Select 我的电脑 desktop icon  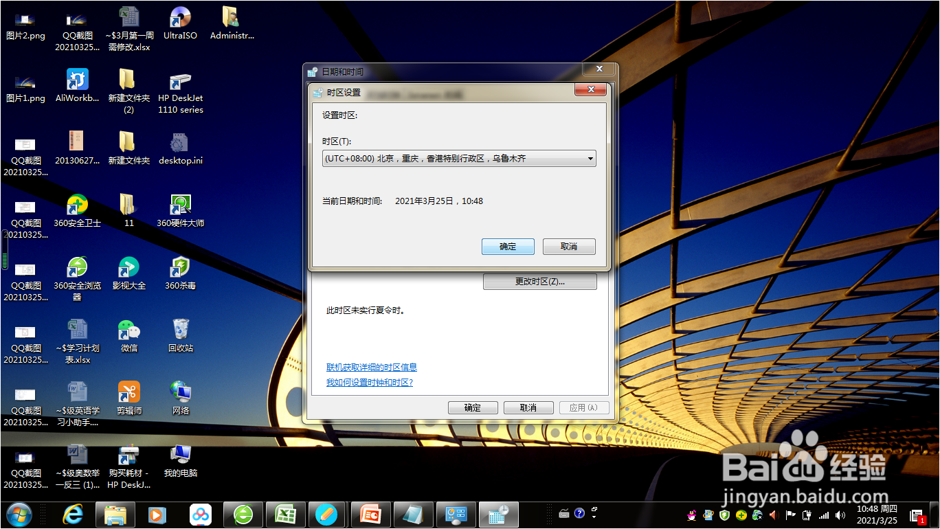[x=181, y=461]
